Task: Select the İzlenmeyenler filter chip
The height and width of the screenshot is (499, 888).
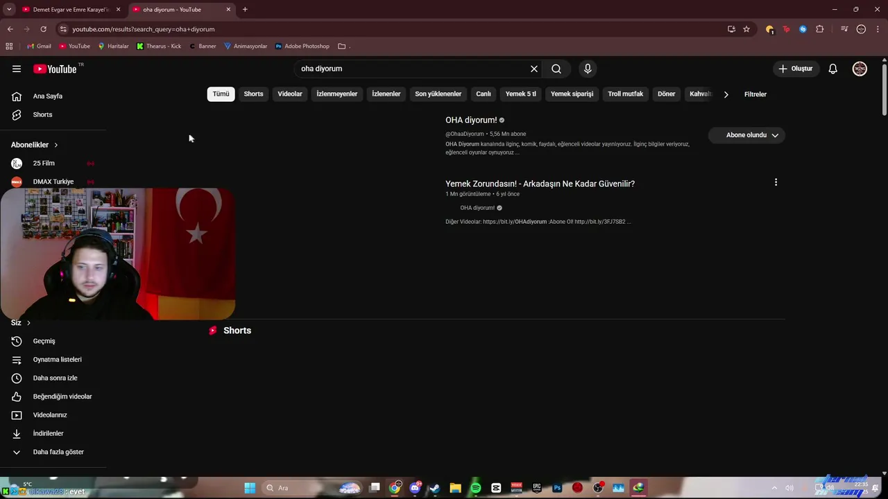Action: (337, 94)
